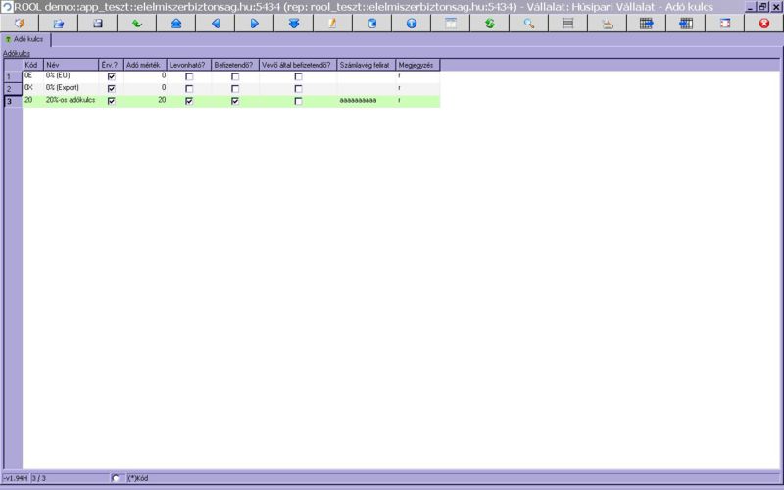Select the Adó kulcs tab
Screen dimensions: 784x490
(x=25, y=40)
